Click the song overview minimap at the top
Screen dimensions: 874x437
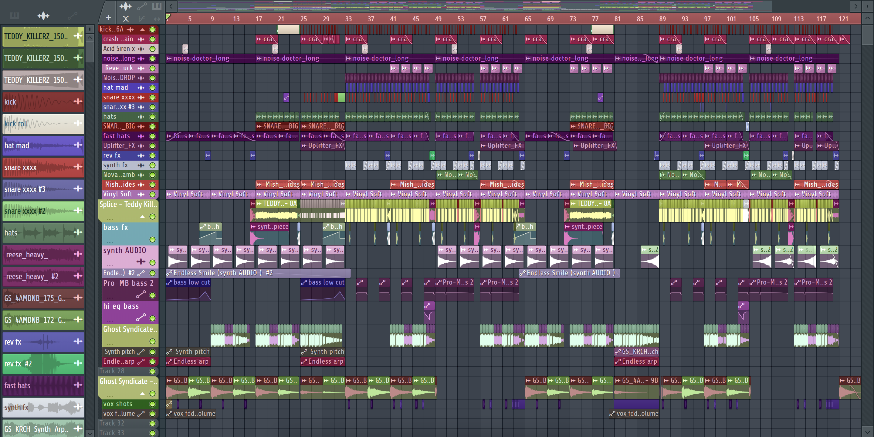click(475, 6)
